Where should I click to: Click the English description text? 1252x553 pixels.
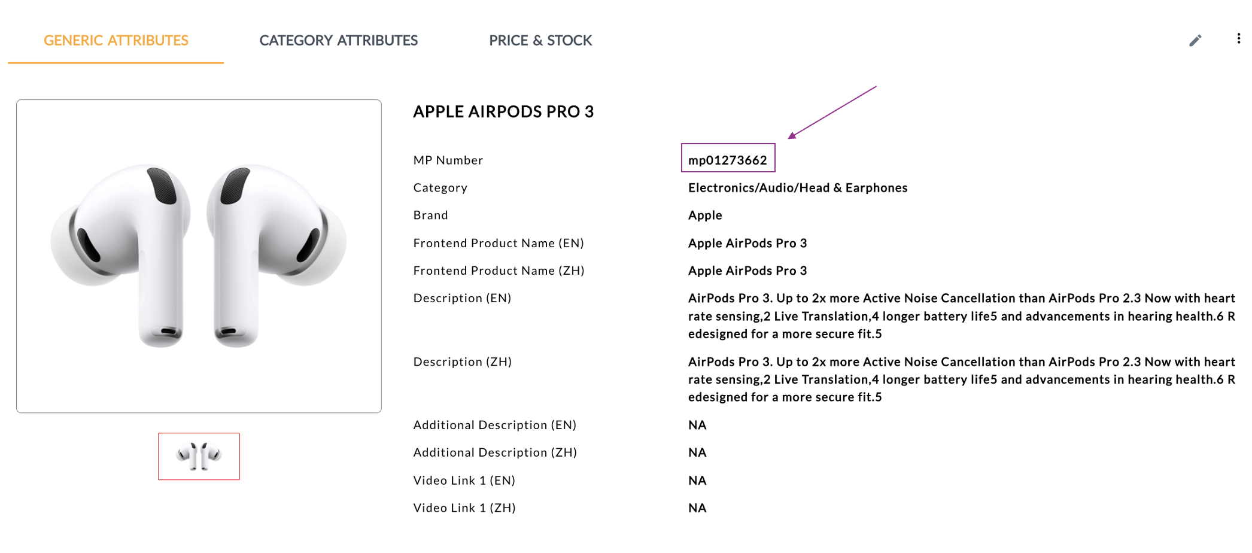coord(961,316)
